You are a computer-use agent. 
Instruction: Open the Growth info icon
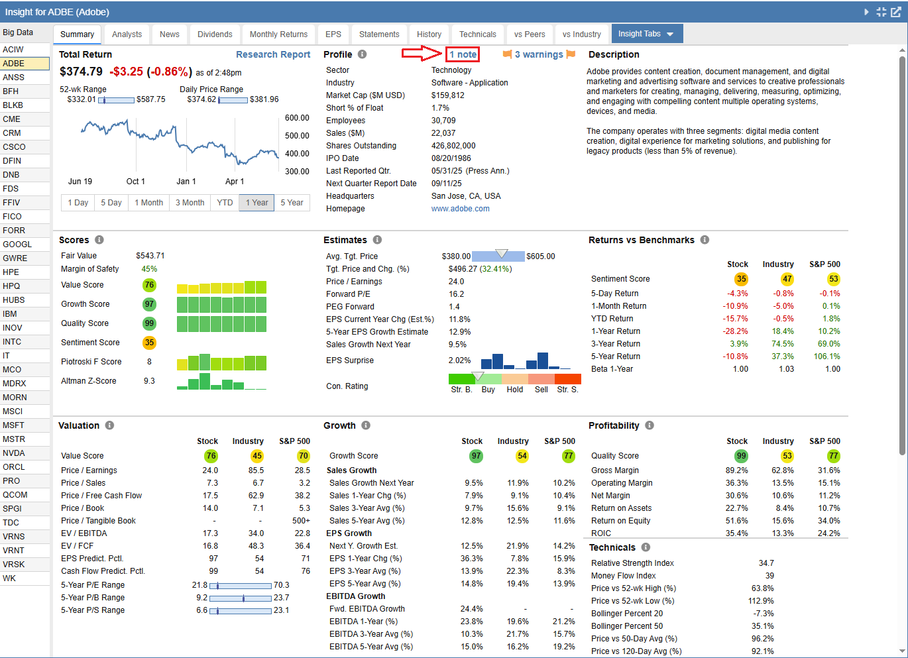(366, 425)
